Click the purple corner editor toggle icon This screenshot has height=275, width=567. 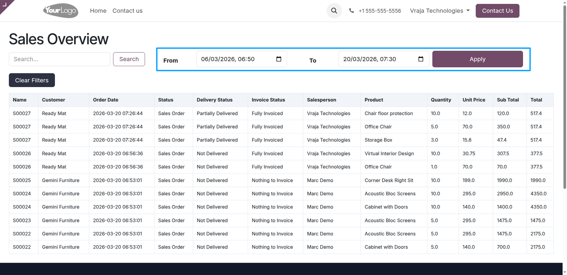pyautogui.click(x=5, y=4)
